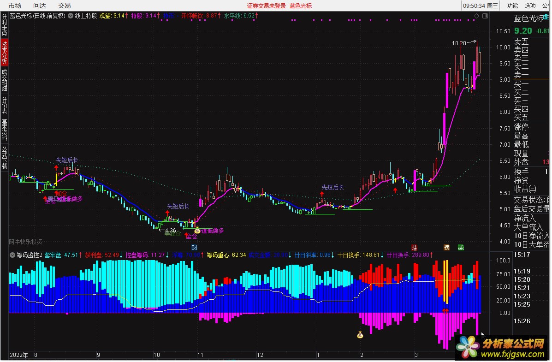Click month 11 on the time axis

point(200,355)
